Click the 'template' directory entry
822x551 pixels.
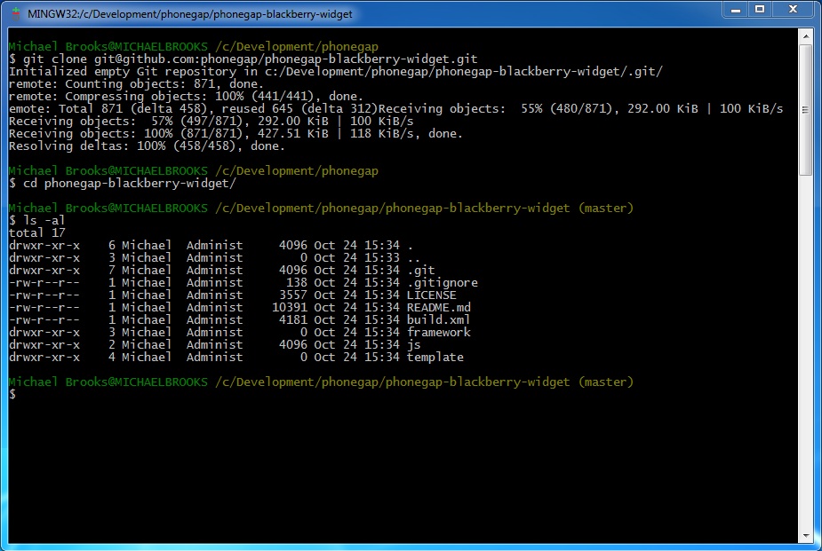[x=435, y=358]
